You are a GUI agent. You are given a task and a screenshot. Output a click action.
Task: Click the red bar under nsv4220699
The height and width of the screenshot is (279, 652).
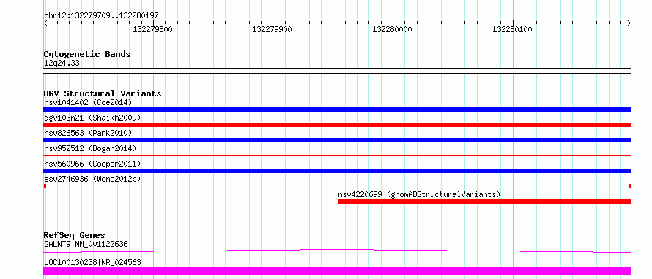485,202
